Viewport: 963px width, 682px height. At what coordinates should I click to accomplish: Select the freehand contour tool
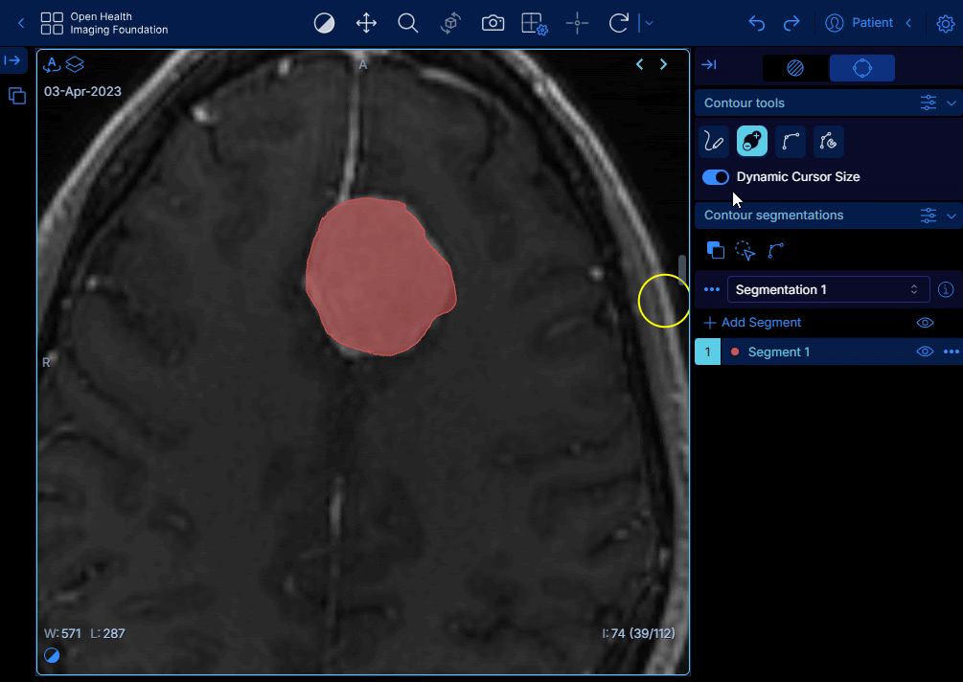[x=714, y=142]
